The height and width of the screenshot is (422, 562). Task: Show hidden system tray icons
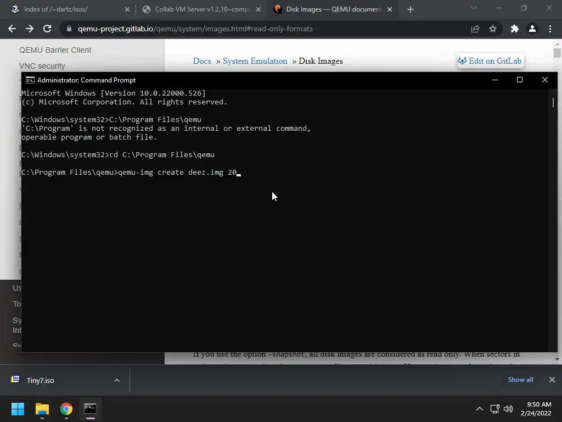480,409
